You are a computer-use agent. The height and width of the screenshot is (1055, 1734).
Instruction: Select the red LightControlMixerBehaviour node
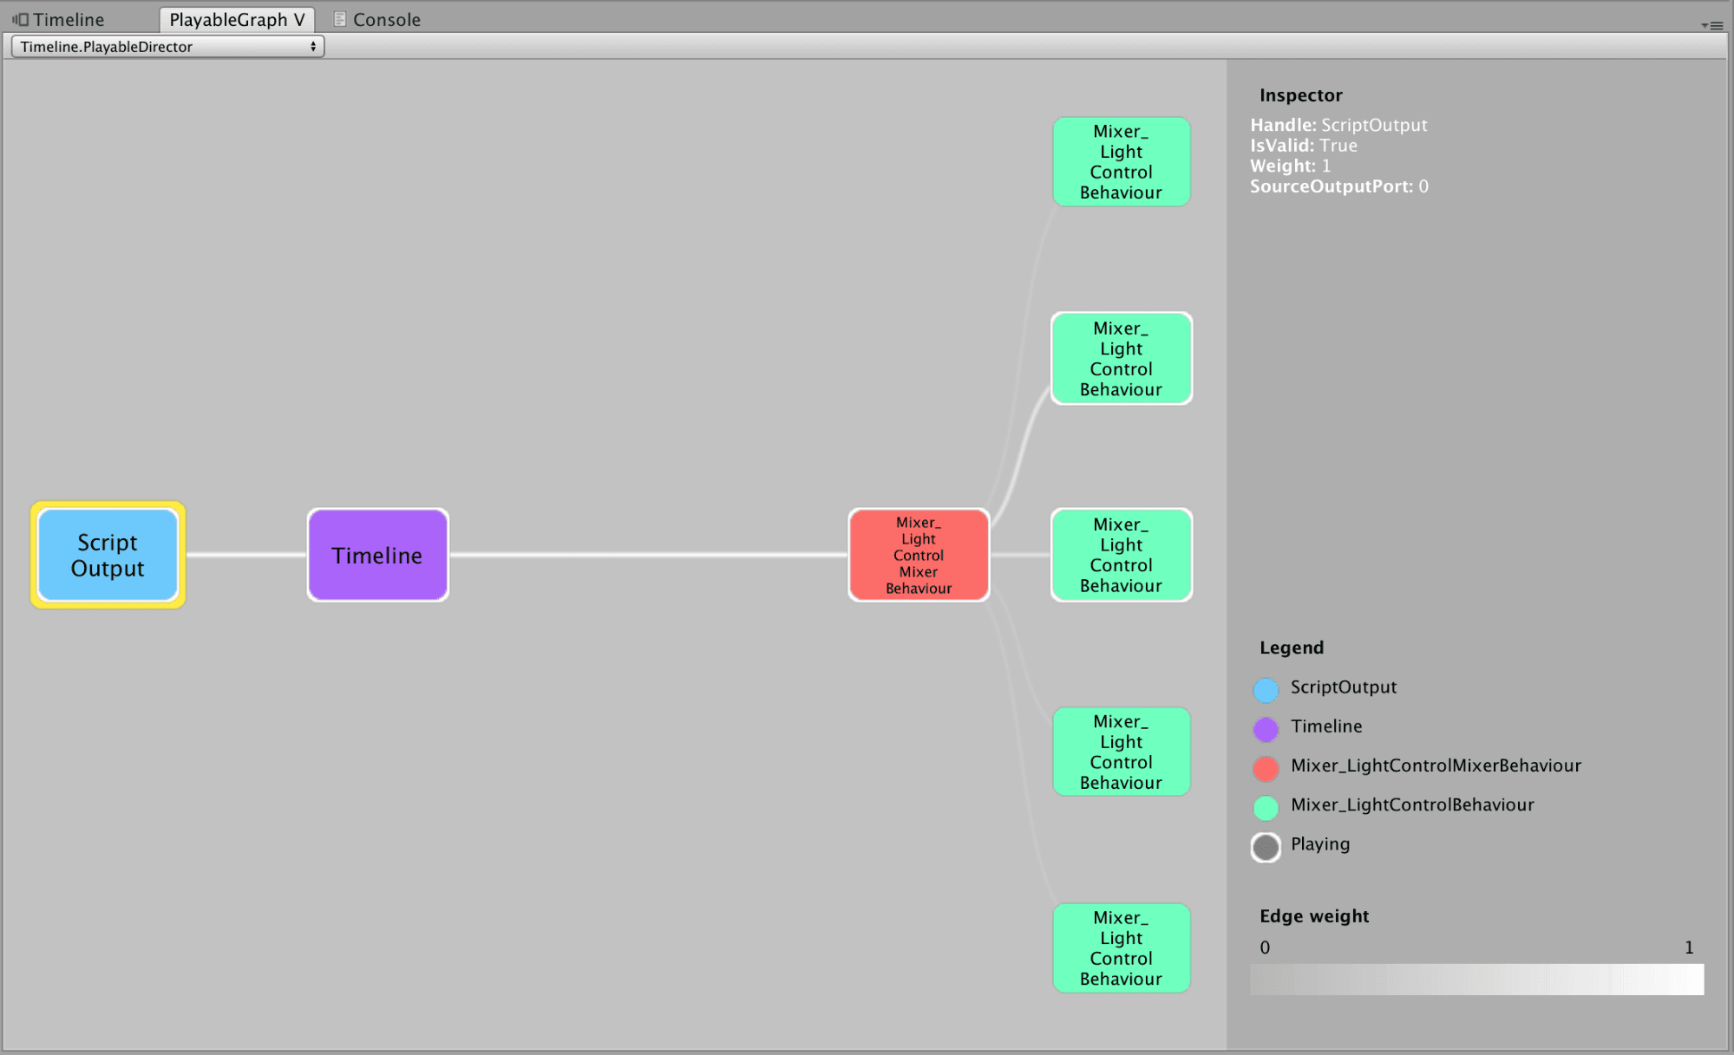click(x=919, y=555)
